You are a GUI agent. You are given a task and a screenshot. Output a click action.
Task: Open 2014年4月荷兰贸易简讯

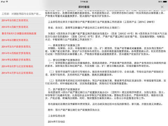pos(22,27)
